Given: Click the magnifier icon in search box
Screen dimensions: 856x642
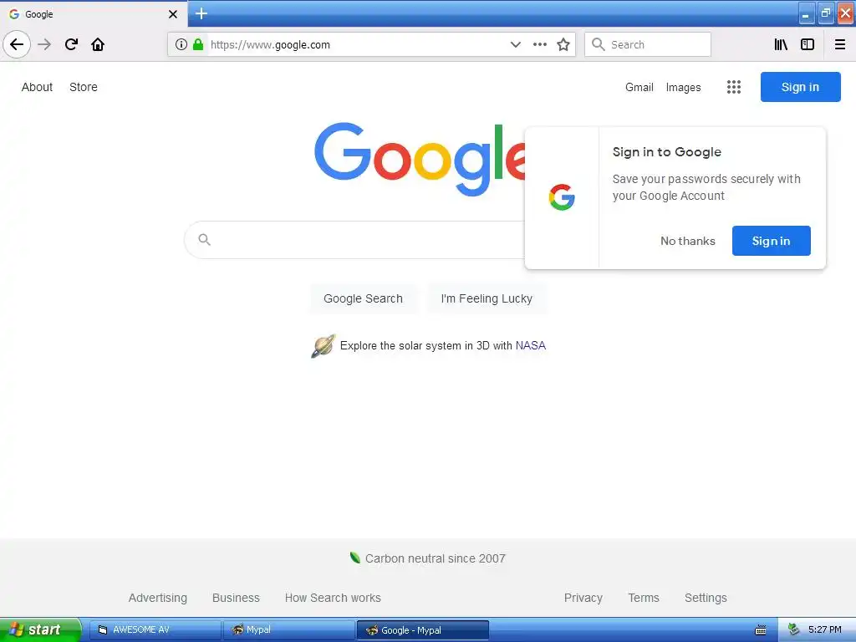Looking at the screenshot, I should [x=204, y=240].
